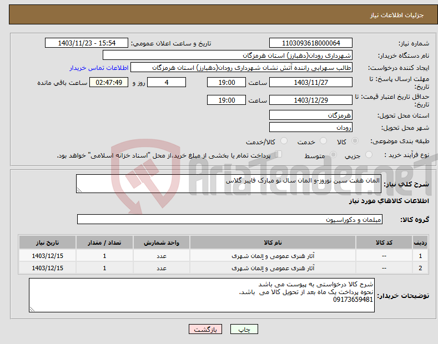Click the announcement date field 1403/11/23 - 15:54
Viewport: 438px width, 344px height.
[87, 43]
